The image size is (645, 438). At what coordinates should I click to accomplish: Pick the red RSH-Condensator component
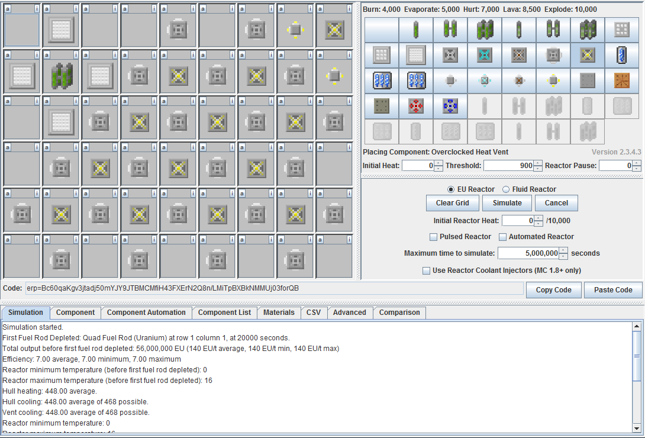pyautogui.click(x=416, y=107)
